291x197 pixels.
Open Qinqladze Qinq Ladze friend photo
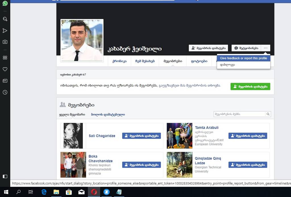click(x=180, y=165)
